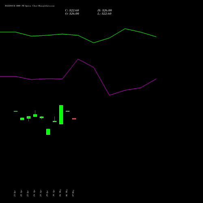Click the red 07 May candlestick
The height and width of the screenshot is (203, 203).
pos(74,119)
